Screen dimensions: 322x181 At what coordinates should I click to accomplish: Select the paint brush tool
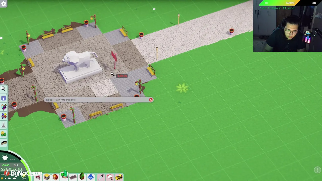point(110,177)
